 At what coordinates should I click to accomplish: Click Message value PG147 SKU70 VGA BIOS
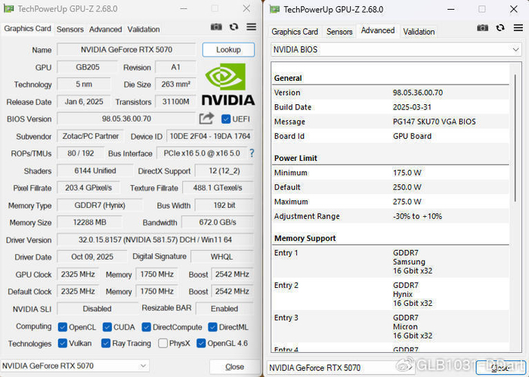tap(435, 122)
